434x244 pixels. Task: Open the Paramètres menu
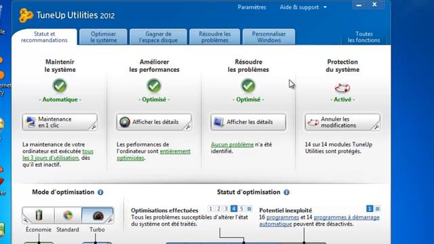(x=252, y=7)
